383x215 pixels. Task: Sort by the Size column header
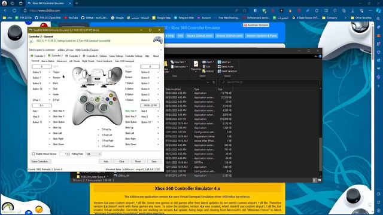220,89
